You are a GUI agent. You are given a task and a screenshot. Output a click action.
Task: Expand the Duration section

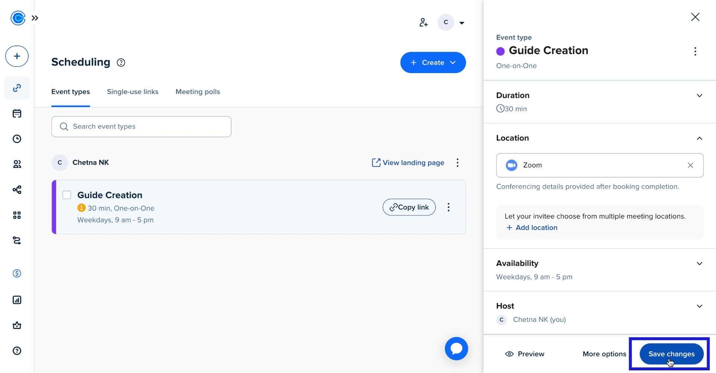coord(699,95)
